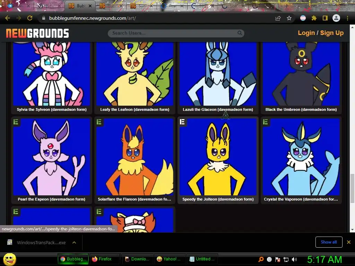Viewport: 355px width, 266px height.
Task: Close the active Bubblegumfennec tab
Action: coord(90,6)
